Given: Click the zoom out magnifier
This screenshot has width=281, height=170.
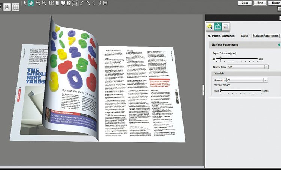Looking at the screenshot, I should tap(44, 3).
